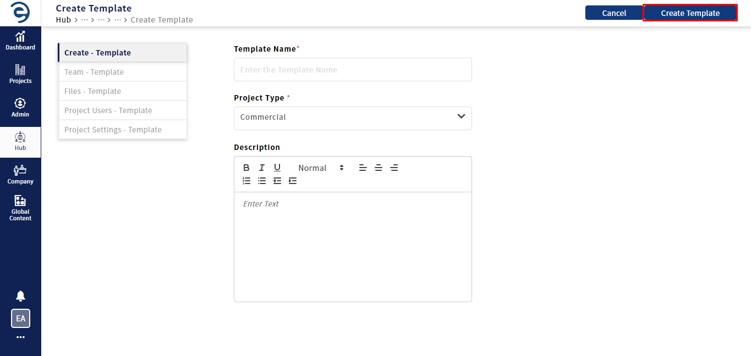Toggle italic formatting in Description editor
The height and width of the screenshot is (356, 751).
coord(262,168)
